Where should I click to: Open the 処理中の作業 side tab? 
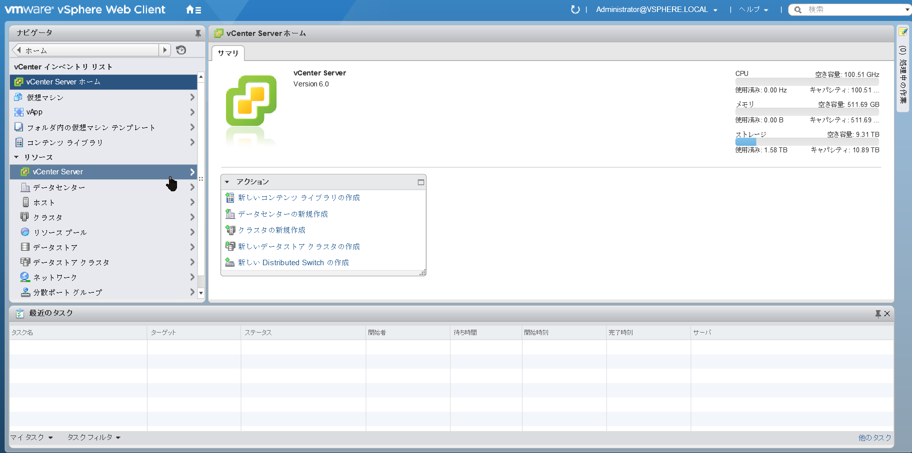click(x=903, y=75)
